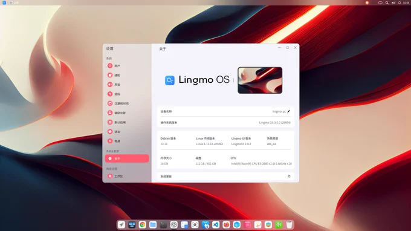Open the white colorful-swirl app in dock
The image size is (411, 231).
(257, 225)
